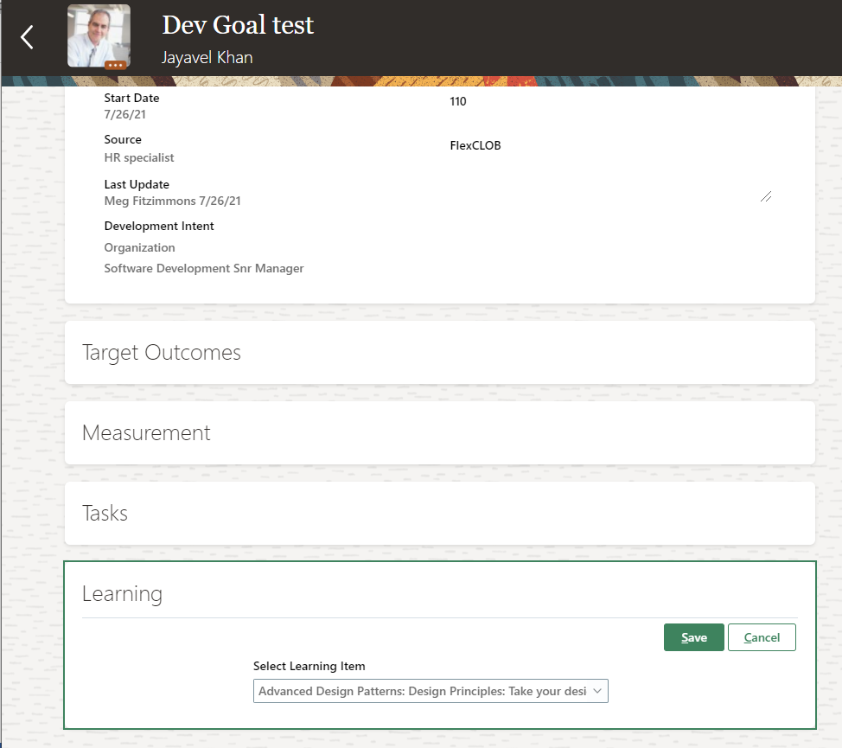Click the Jayavel Khan name text
This screenshot has height=748, width=842.
(x=207, y=57)
